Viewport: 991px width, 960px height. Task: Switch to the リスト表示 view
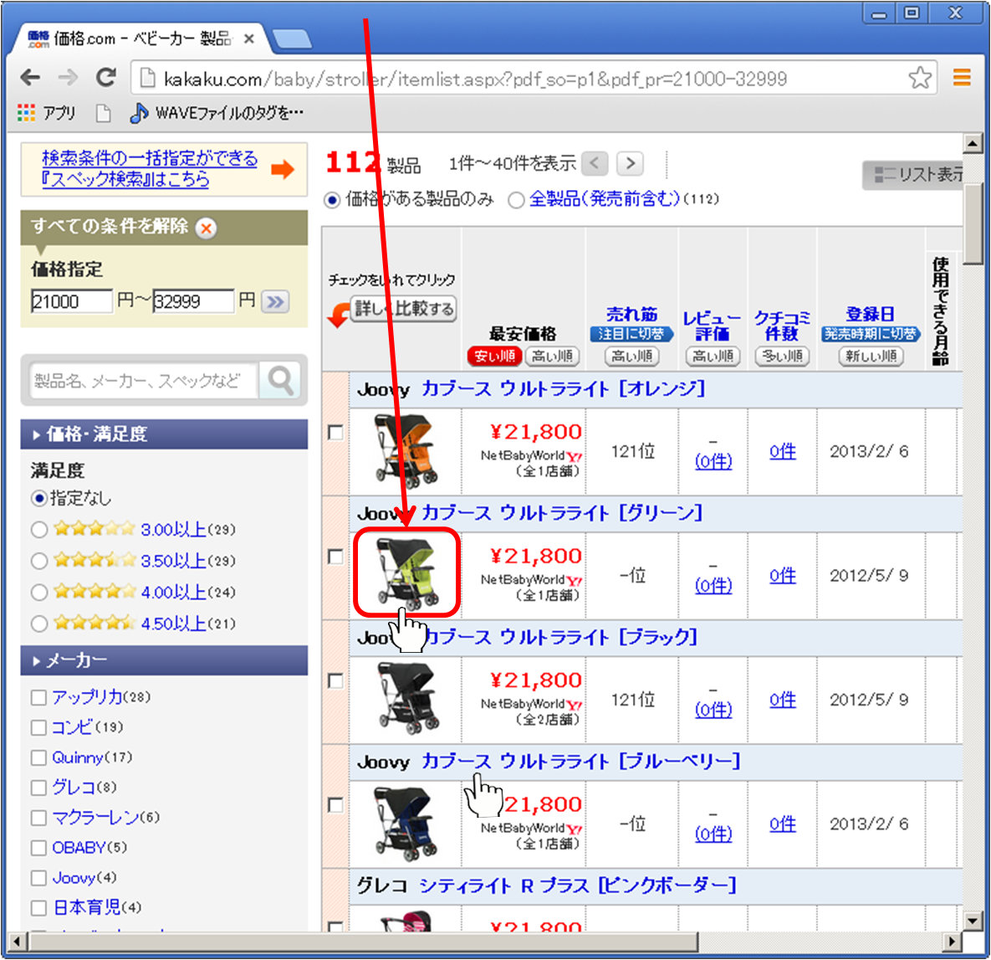pos(917,174)
